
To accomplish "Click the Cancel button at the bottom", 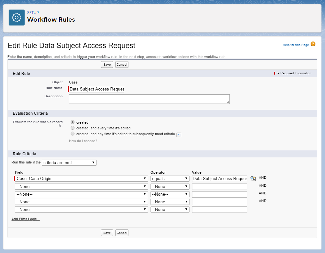I will point(122,233).
